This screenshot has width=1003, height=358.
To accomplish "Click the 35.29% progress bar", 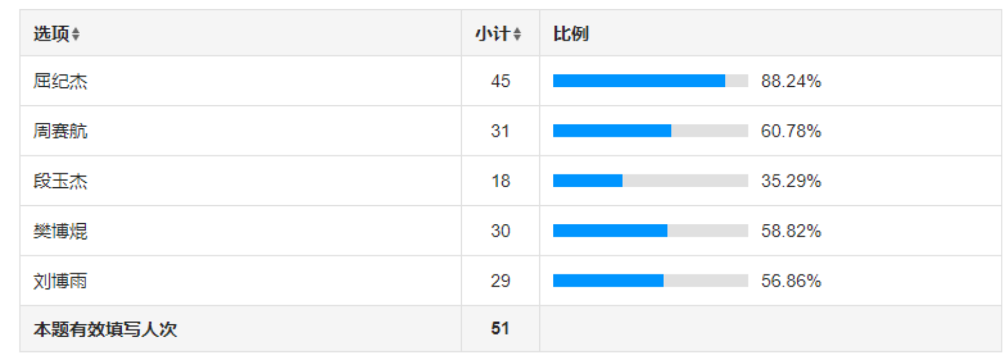I will 650,181.
